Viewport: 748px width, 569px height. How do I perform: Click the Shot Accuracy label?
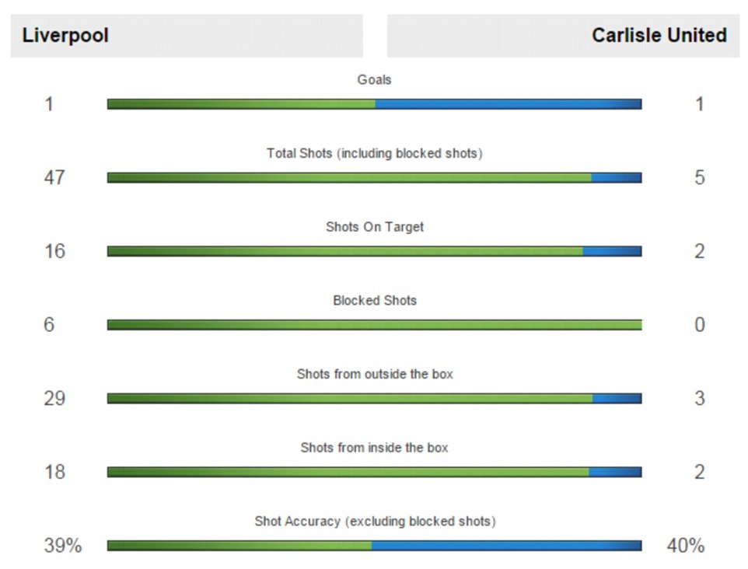pos(374,521)
